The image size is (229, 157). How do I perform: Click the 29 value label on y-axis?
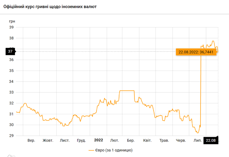[11, 136]
